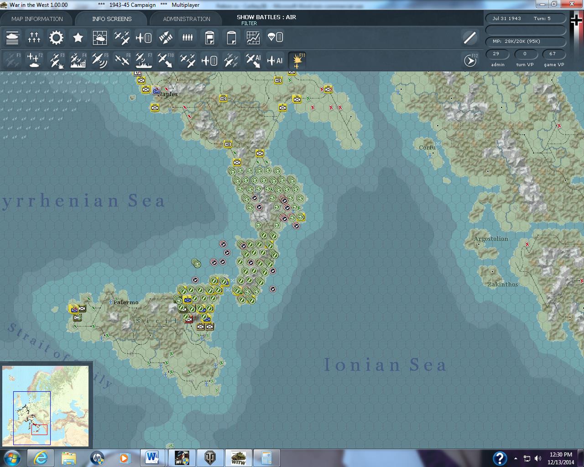Screen dimensions: 584x467
Task: Open the blank page log icon
Action: pyautogui.click(x=231, y=37)
